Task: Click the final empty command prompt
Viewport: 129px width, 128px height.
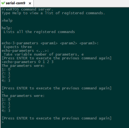Action: click(x=3, y=122)
